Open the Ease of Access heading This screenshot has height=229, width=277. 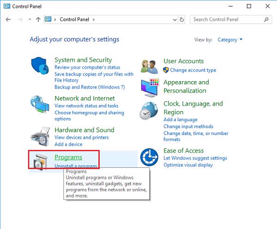(x=184, y=151)
